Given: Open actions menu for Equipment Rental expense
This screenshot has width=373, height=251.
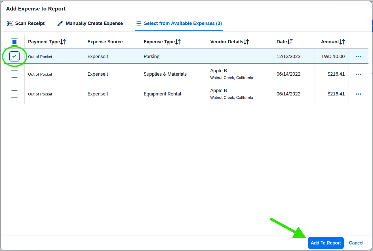Looking at the screenshot, I should 358,94.
